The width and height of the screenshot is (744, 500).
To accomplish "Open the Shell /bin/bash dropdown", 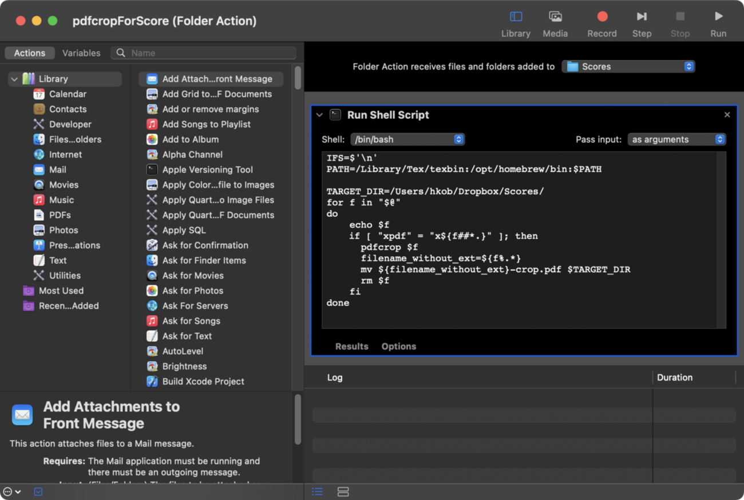I will (407, 139).
